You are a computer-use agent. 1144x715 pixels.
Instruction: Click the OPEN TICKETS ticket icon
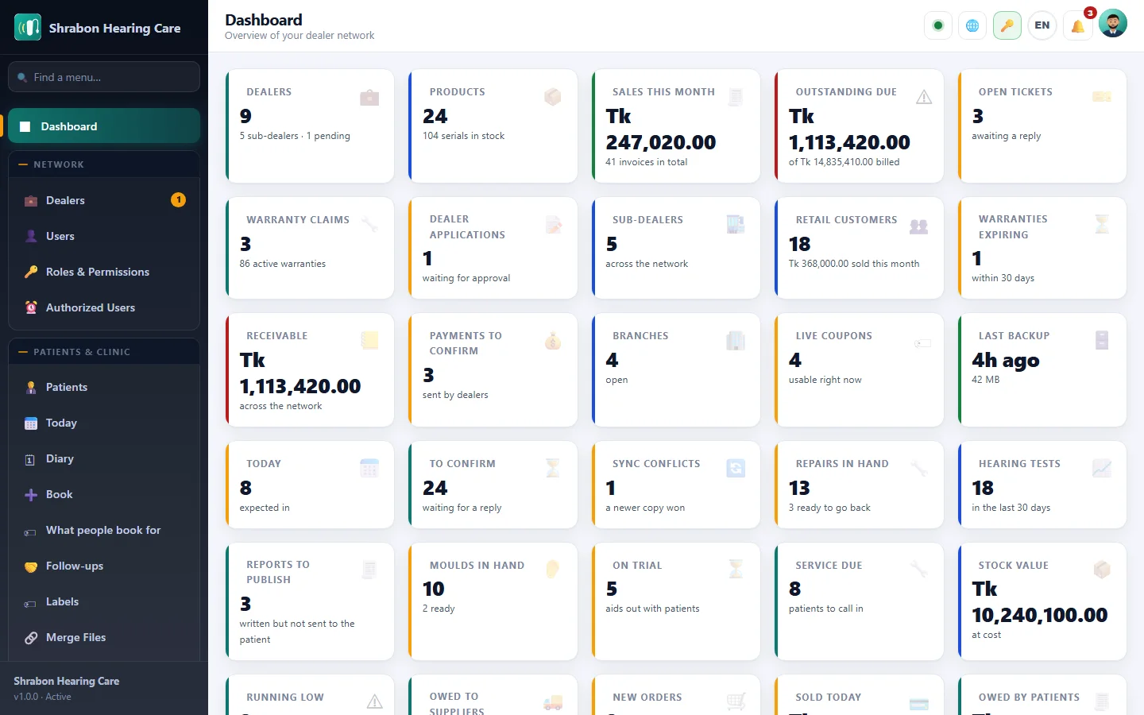pos(1102,97)
